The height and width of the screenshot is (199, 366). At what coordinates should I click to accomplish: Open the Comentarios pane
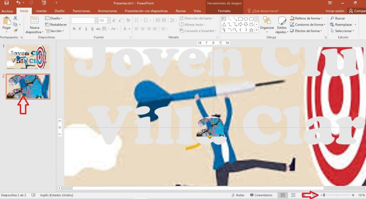point(261,195)
